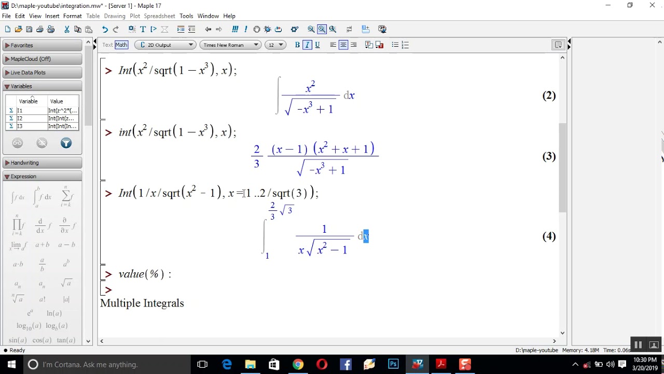
Task: Interrupt computation with the stop hand icon
Action: pos(257,30)
